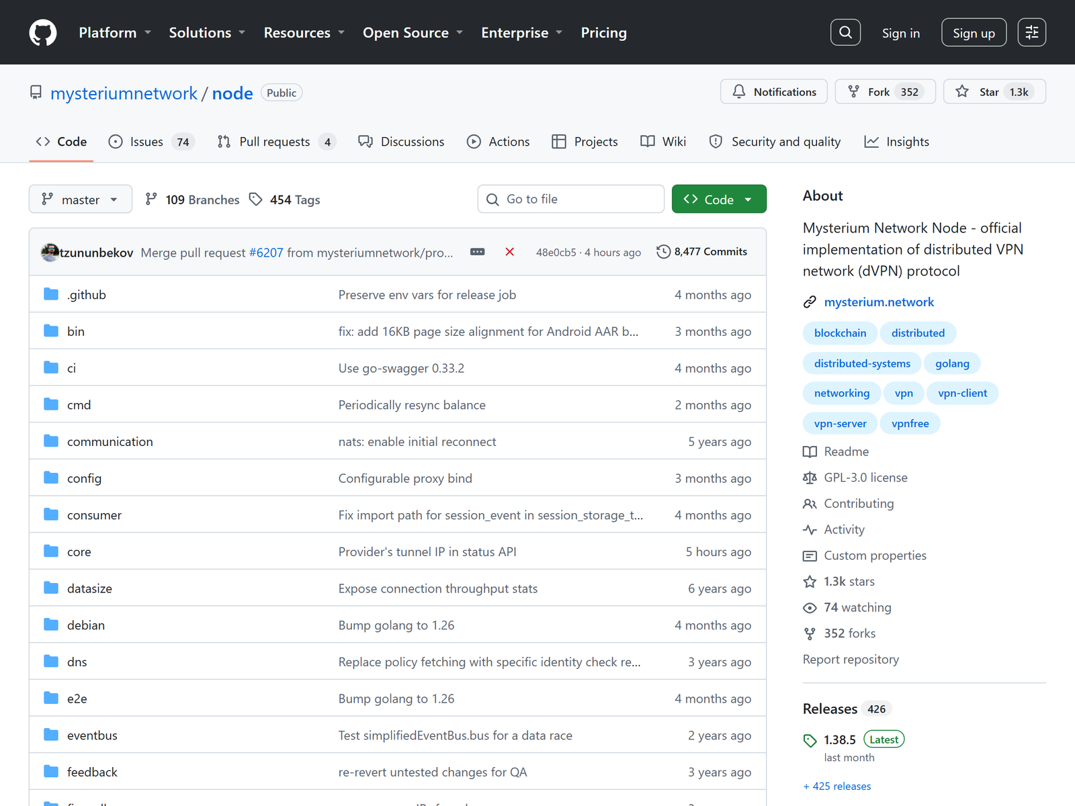1075x806 pixels.
Task: Select the blockchain topic tag
Action: (841, 333)
